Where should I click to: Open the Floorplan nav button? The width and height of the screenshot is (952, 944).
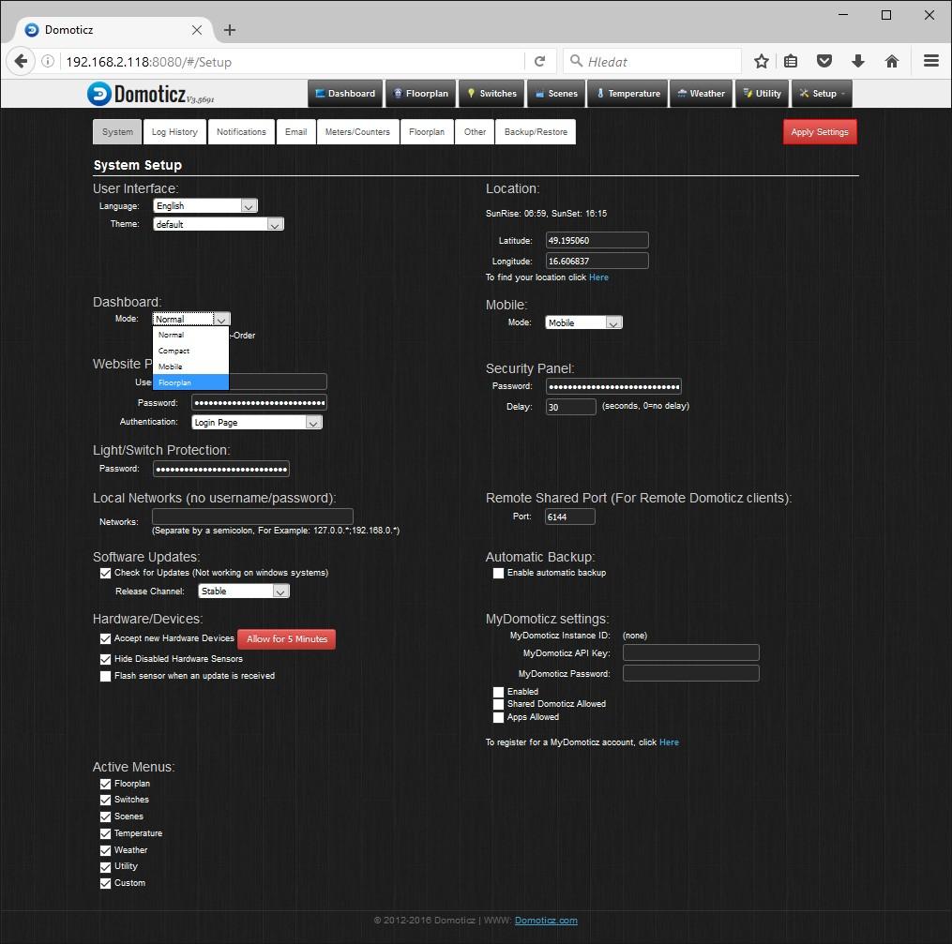(x=421, y=94)
